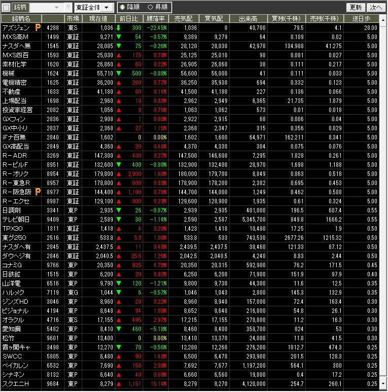This screenshot has height=392, width=388.
Task: Sort by the 前日比 column header
Action: 129,18
